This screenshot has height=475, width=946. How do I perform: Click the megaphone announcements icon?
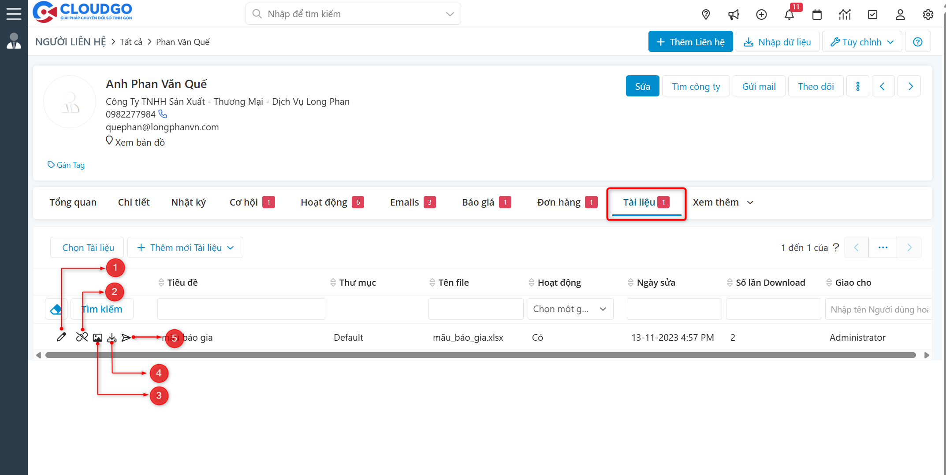click(x=734, y=15)
